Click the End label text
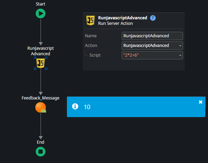 (41, 142)
